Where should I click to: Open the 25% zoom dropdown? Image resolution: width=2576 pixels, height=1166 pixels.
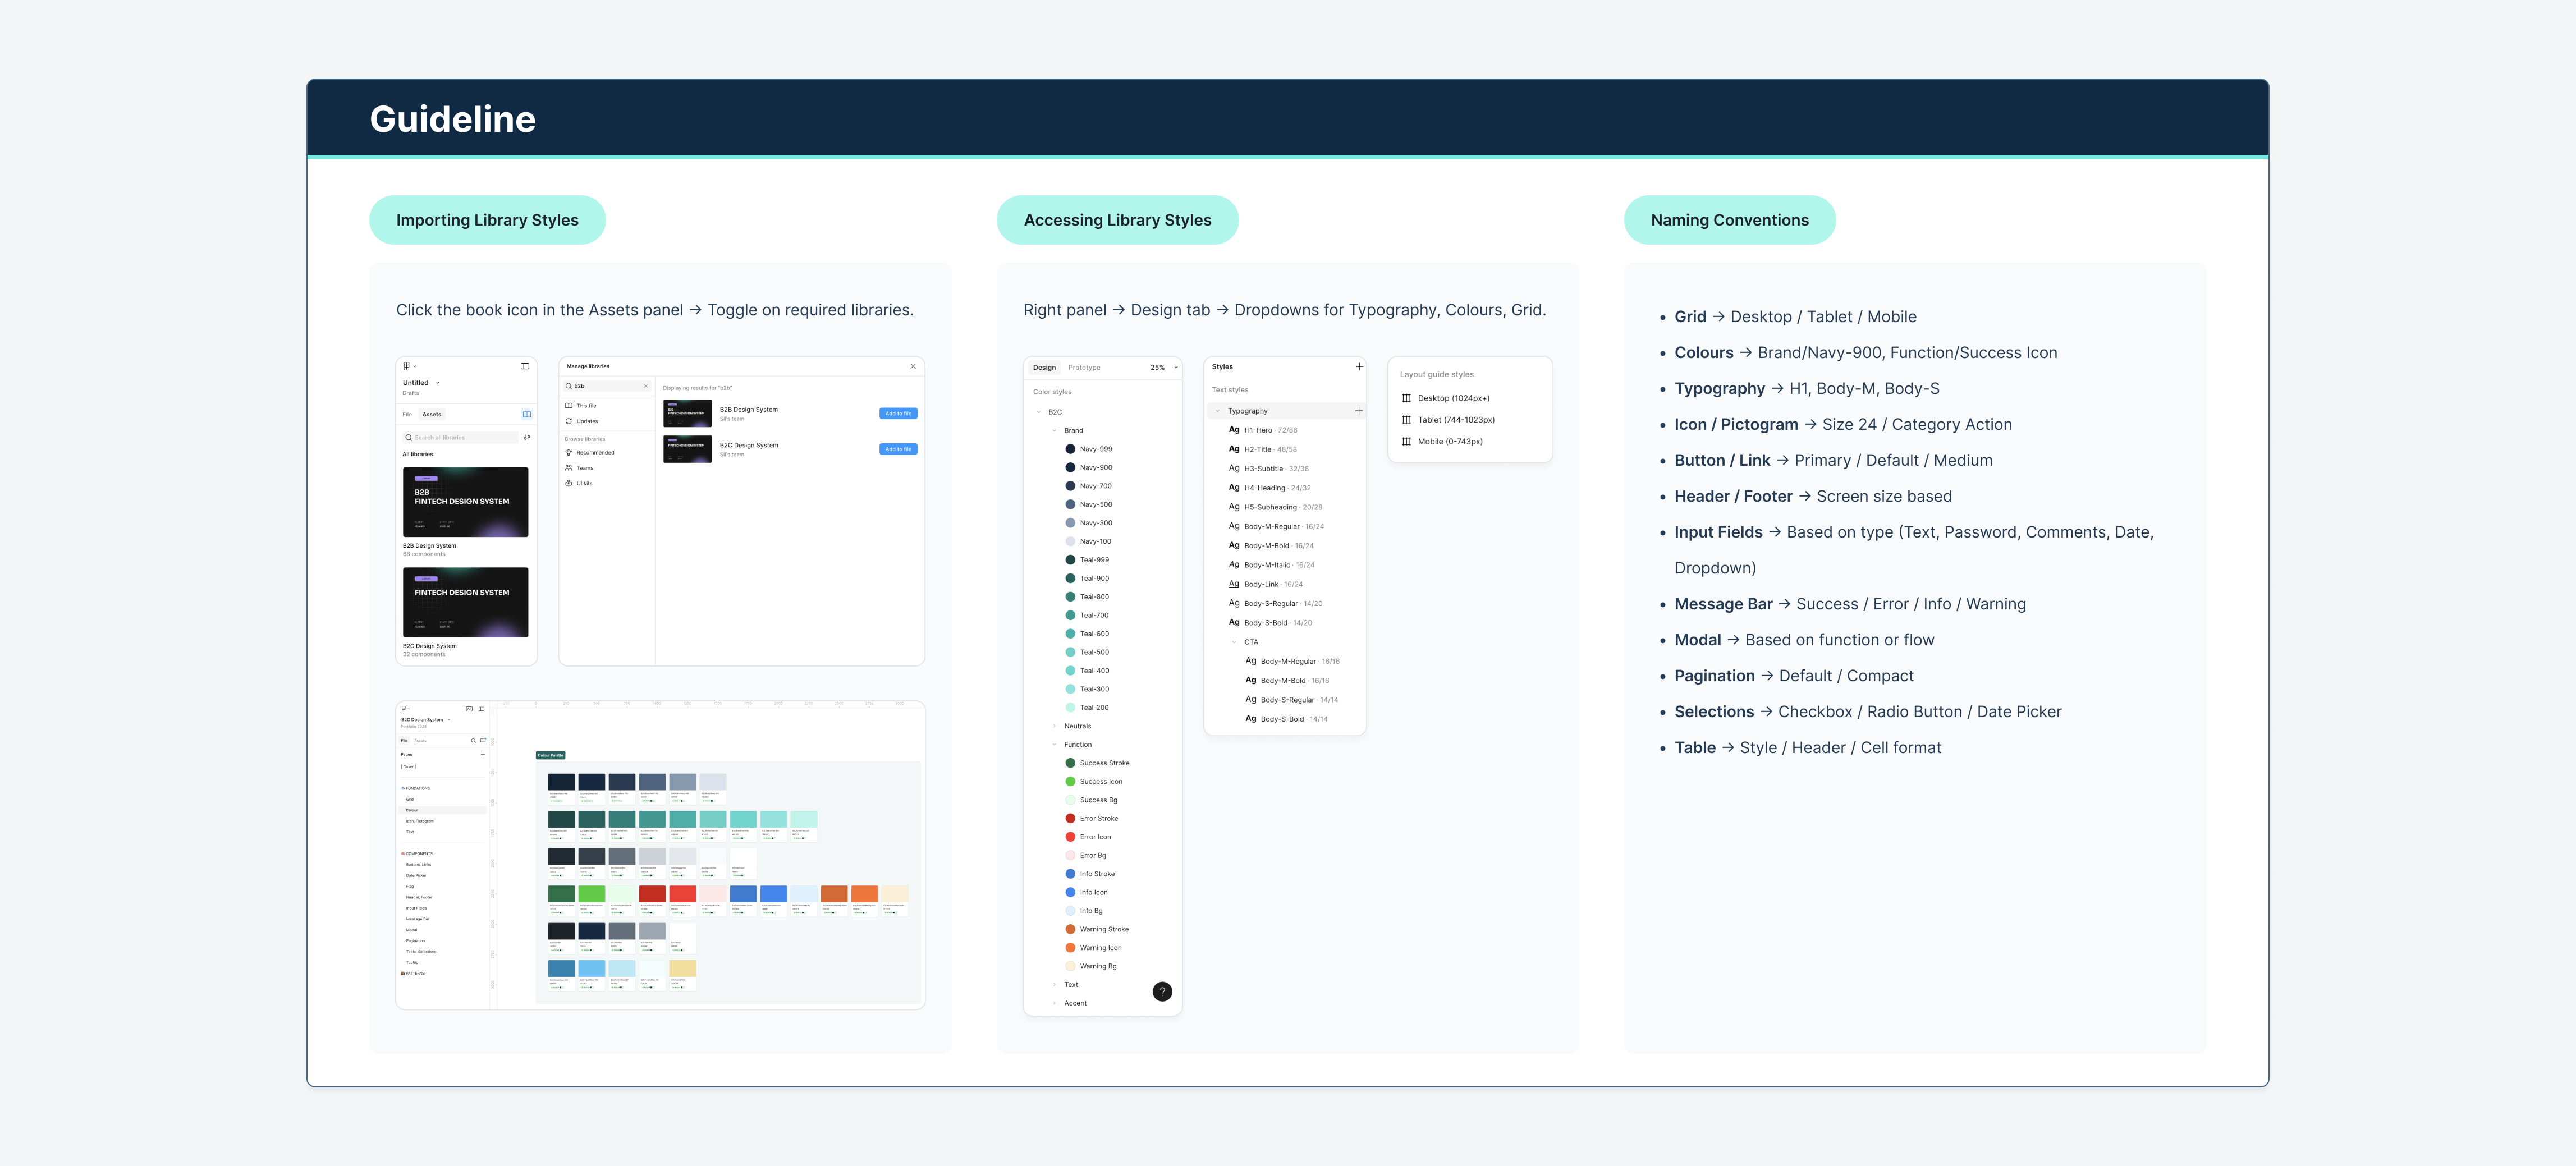[1164, 368]
